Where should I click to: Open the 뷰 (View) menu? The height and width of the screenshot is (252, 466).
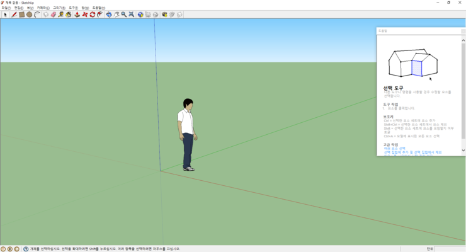pyautogui.click(x=30, y=8)
